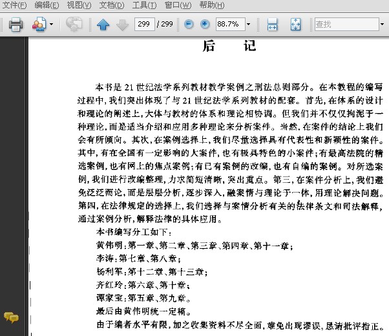Click the fit one full page icon

295,25
